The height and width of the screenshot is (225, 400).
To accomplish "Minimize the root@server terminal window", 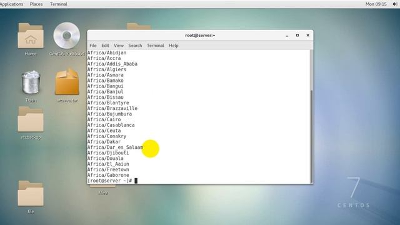I will 287,36.
